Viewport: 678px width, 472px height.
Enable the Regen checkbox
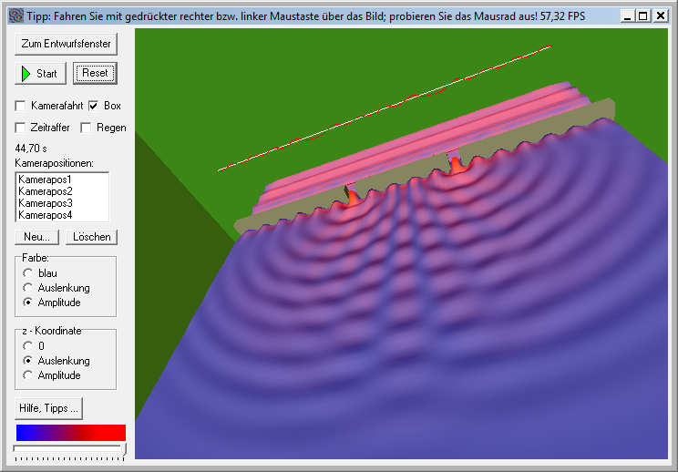coord(87,128)
